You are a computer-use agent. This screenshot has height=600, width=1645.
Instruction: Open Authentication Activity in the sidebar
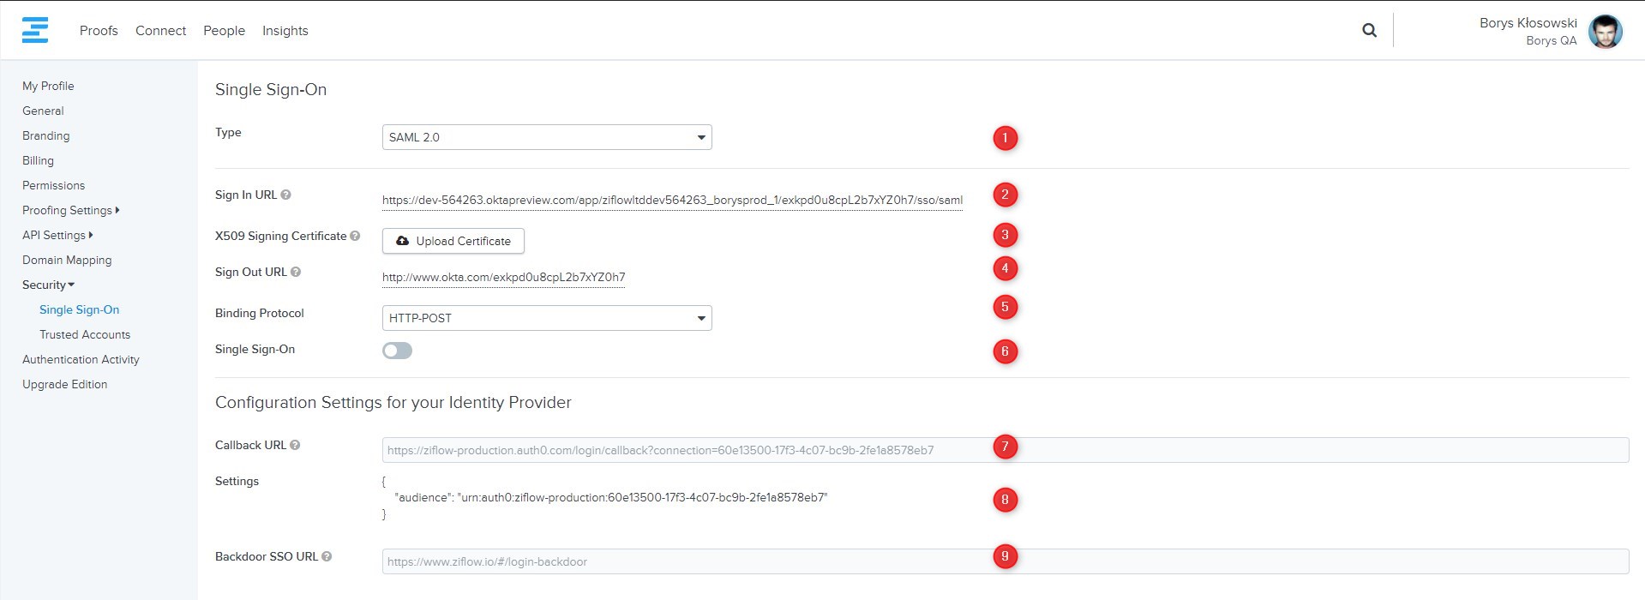[81, 359]
